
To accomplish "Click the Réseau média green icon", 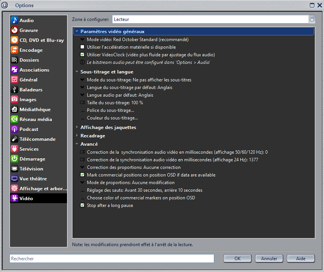I will pos(15,119).
